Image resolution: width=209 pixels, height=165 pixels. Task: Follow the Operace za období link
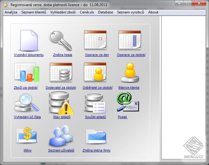(x=131, y=55)
